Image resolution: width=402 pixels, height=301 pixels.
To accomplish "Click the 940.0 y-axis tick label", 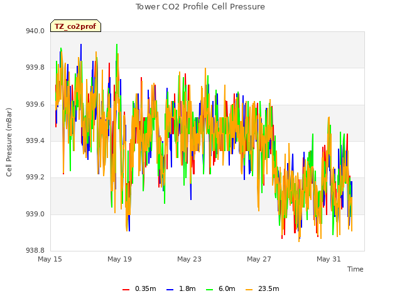I will 35,31.
